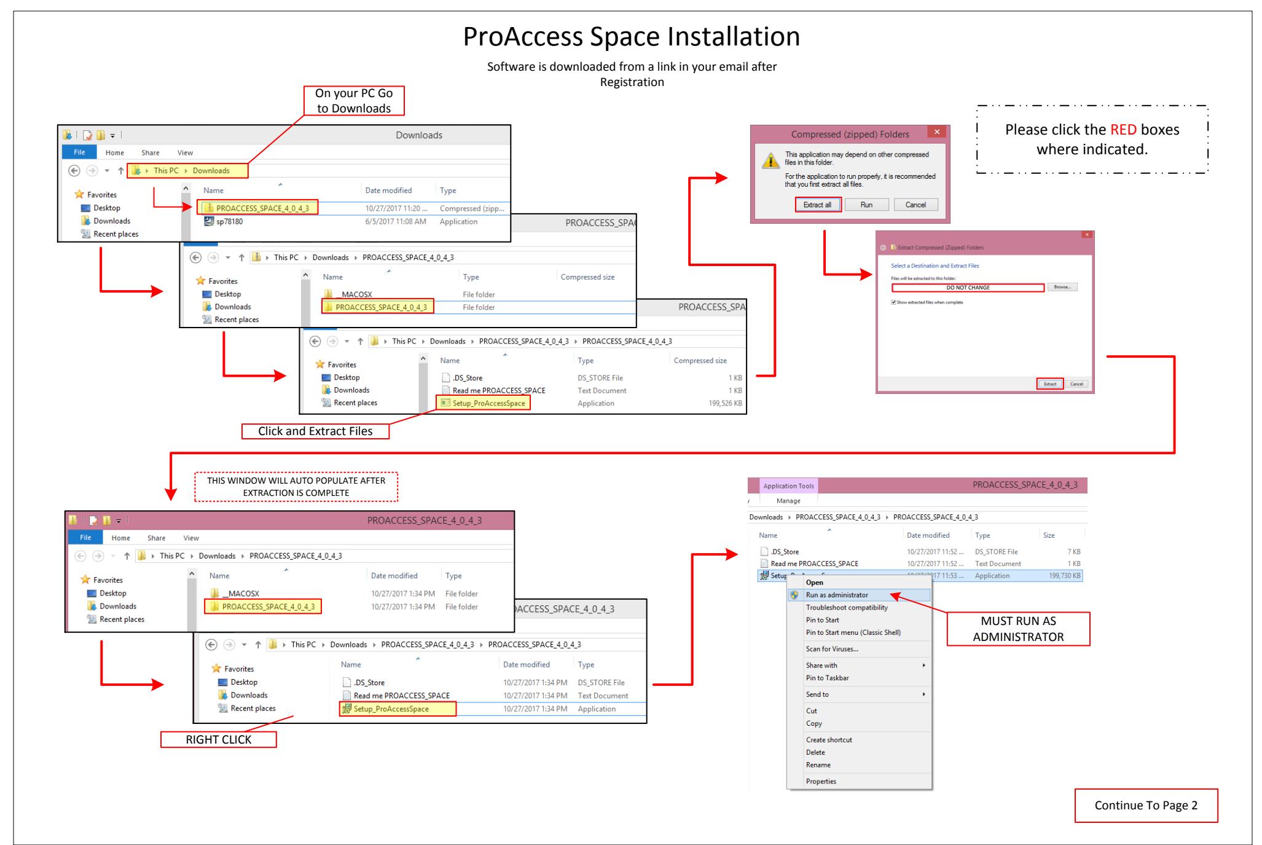This screenshot has width=1262, height=845.
Task: Click Run button in Compressed Folders dialog
Action: (x=866, y=205)
